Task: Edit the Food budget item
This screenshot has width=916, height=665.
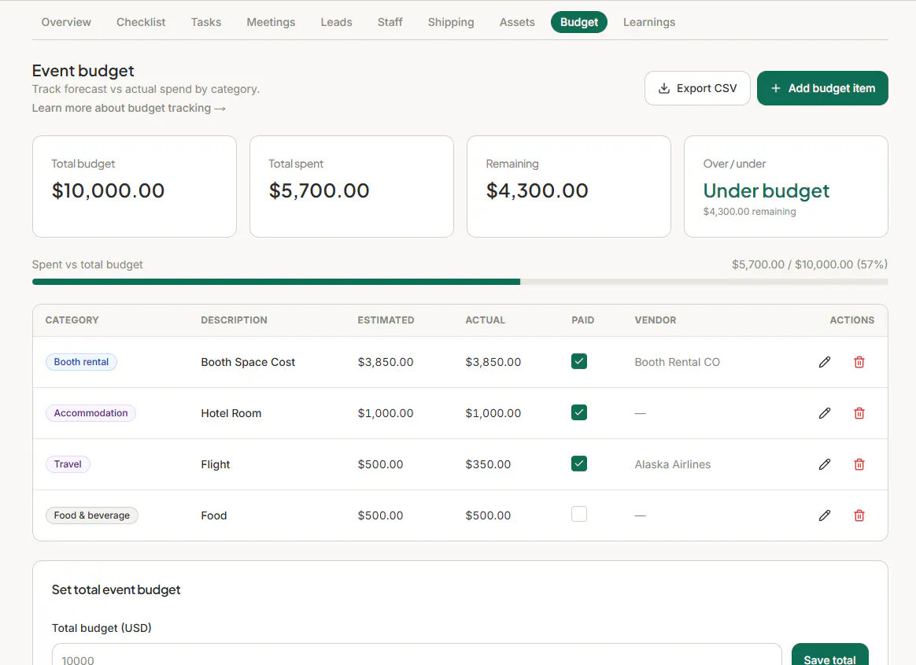Action: pyautogui.click(x=824, y=515)
